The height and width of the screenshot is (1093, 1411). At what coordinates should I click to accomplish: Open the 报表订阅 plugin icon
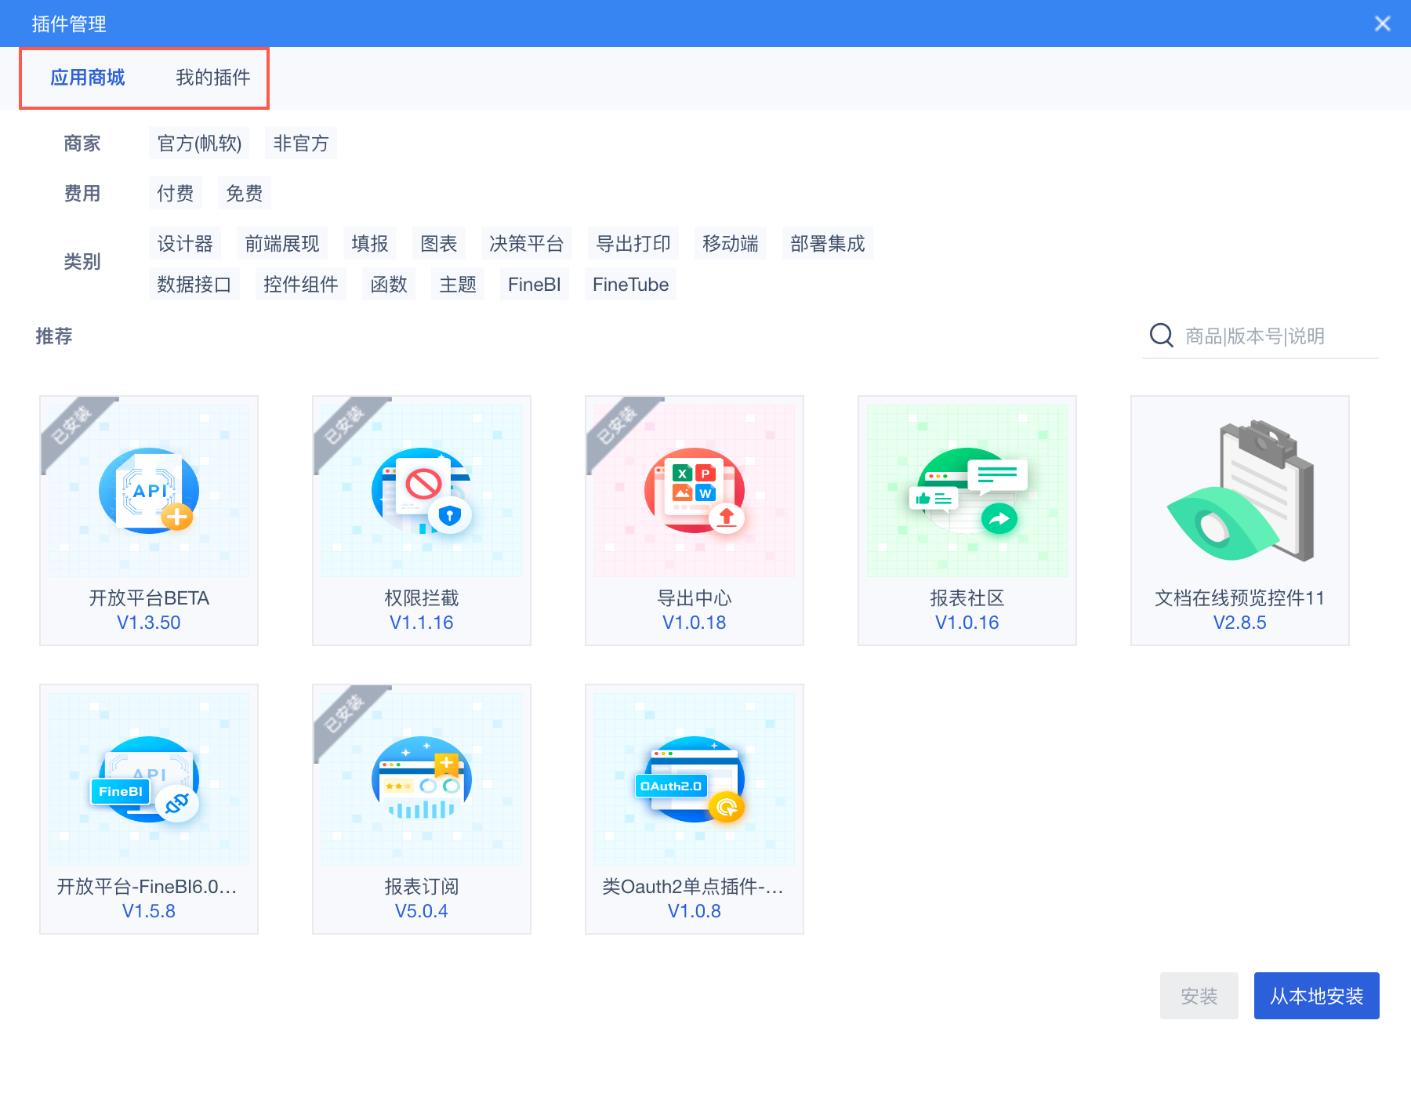tap(422, 779)
